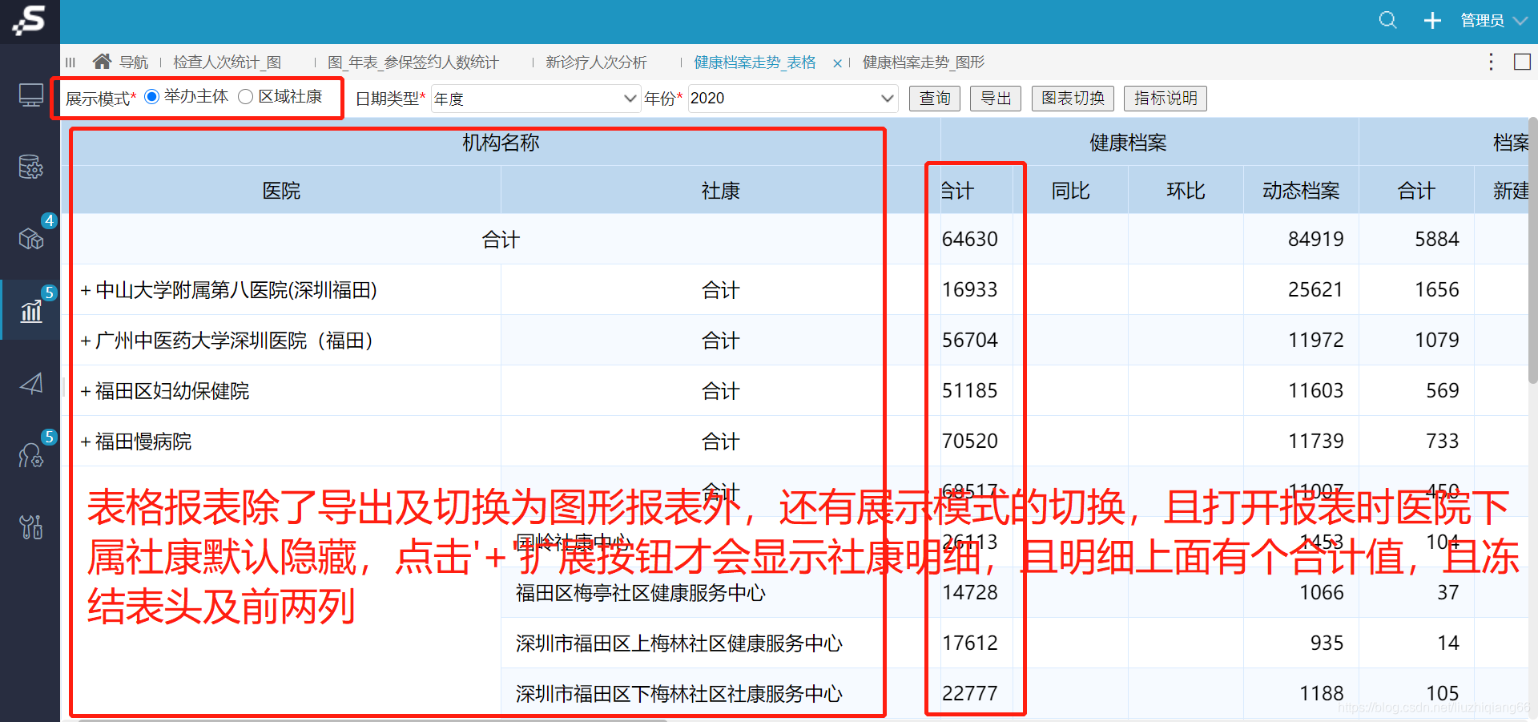Switch to the 新诊疗人次分析 tab
The image size is (1538, 722).
pyautogui.click(x=596, y=63)
